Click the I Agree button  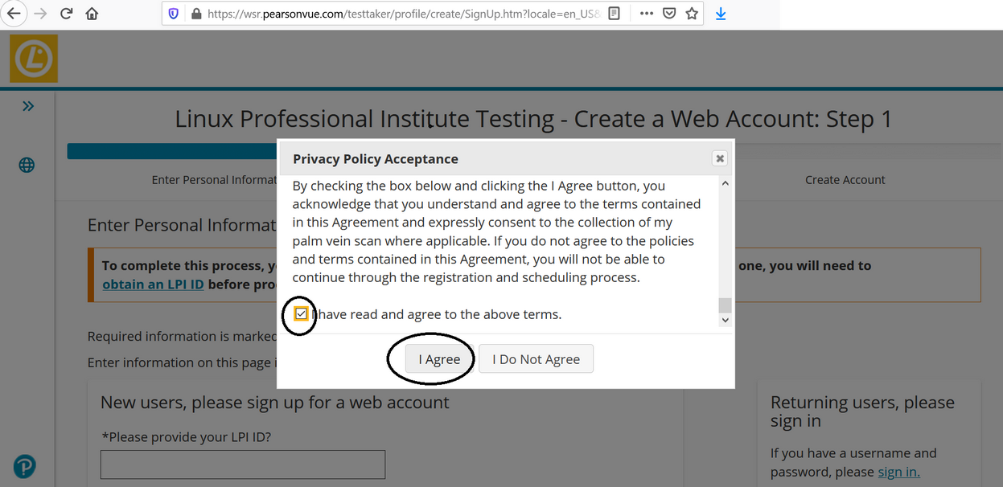(439, 359)
